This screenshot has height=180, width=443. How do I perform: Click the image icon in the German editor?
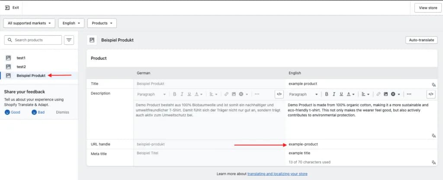coord(234,94)
